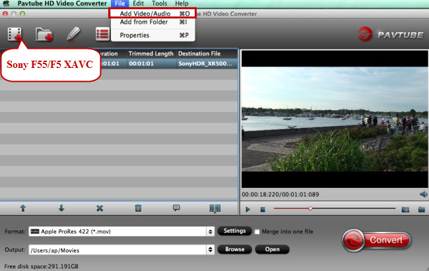Select Properties in File menu

[152, 36]
